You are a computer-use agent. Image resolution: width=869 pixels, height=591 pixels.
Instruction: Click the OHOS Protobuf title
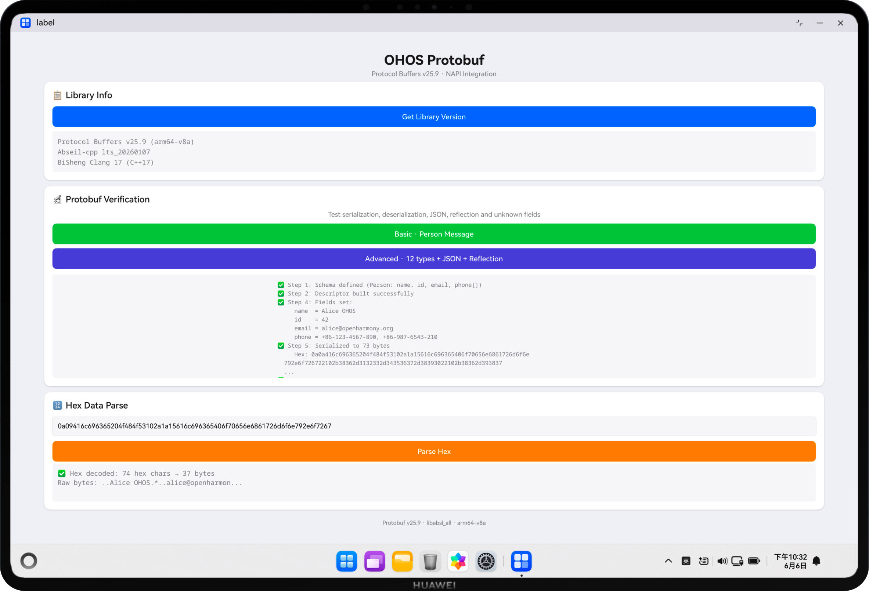[x=434, y=60]
